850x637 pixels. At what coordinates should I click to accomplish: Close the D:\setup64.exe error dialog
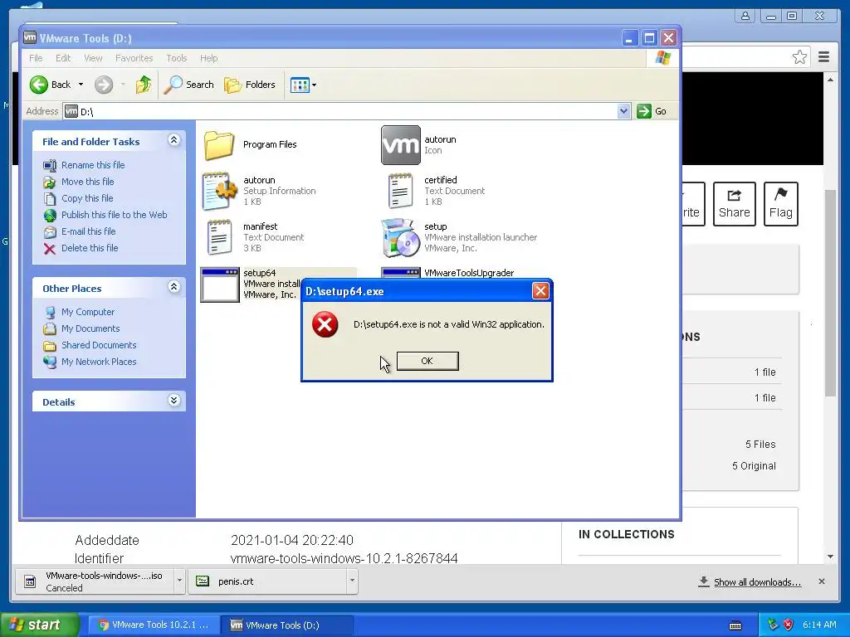click(540, 291)
